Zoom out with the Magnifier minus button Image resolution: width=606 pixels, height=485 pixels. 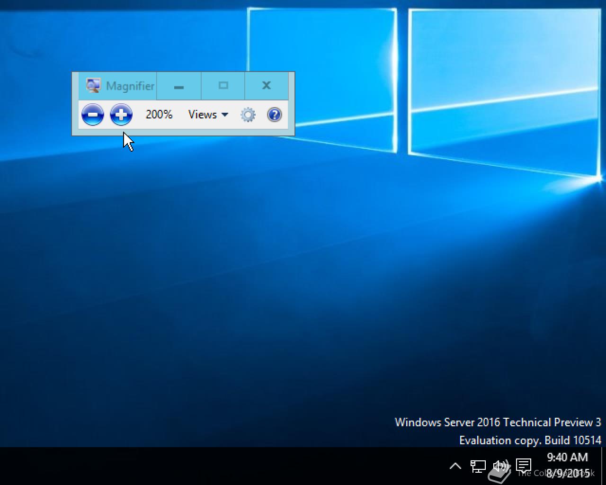(93, 115)
